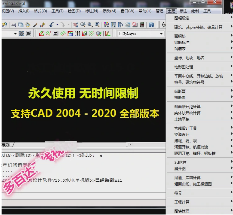Image resolution: width=233 pixels, height=215 pixels.
Task: Click the twin brackets icon
Action: coord(77,34)
